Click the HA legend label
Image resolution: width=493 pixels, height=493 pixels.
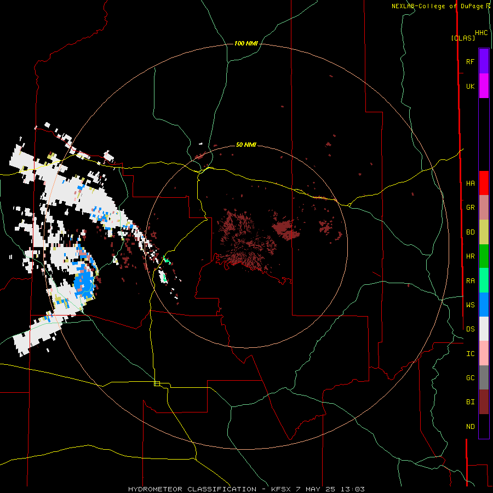(470, 183)
